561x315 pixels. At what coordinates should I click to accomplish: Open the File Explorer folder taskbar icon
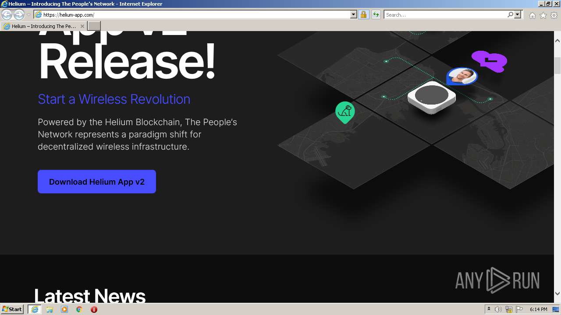pos(50,309)
